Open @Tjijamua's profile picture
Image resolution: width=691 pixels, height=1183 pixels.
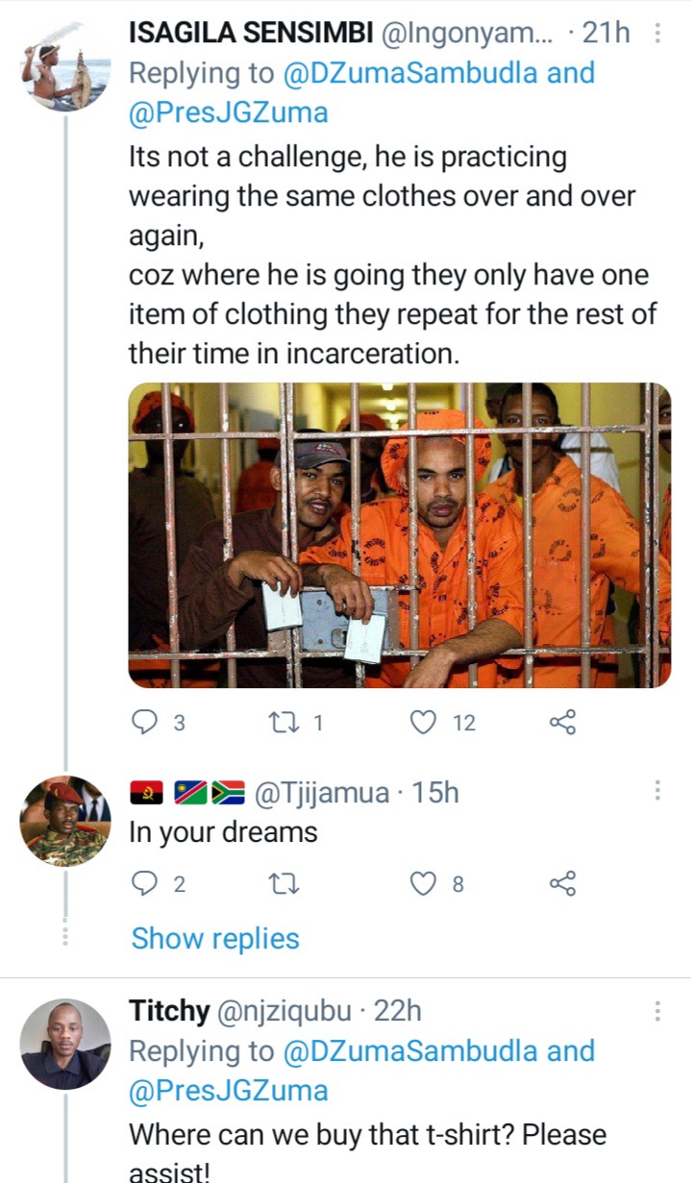coord(65,821)
